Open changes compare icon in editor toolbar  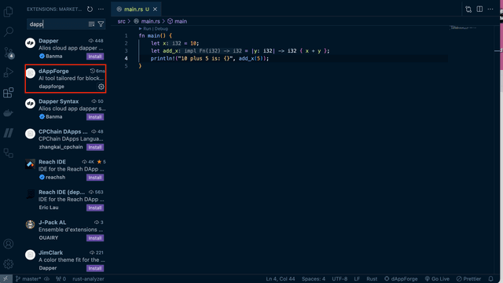coord(468,9)
